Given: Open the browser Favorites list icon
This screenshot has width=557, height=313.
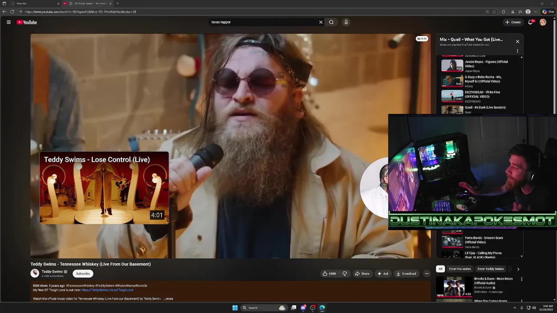Looking at the screenshot, I should pos(520,12).
